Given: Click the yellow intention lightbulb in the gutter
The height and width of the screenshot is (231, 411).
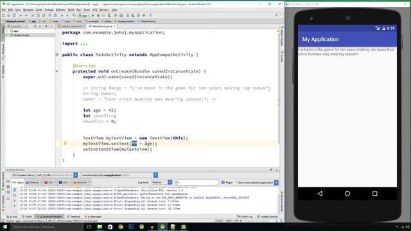Looking at the screenshot, I should tap(66, 143).
